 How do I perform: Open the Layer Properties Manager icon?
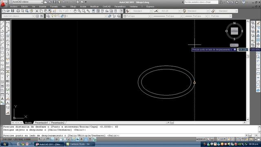[48, 16]
